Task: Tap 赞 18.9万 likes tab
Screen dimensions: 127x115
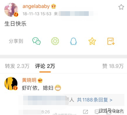Action: (113, 66)
